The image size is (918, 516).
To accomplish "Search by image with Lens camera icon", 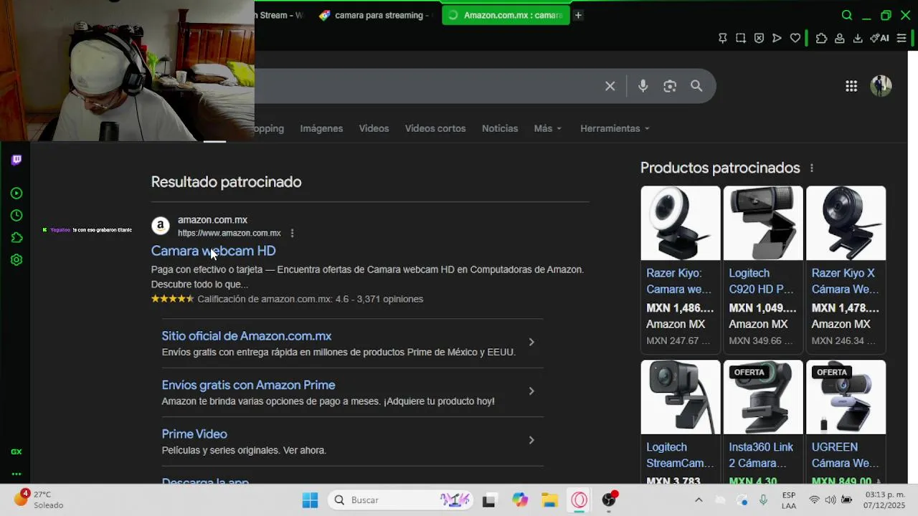I will 670,86.
